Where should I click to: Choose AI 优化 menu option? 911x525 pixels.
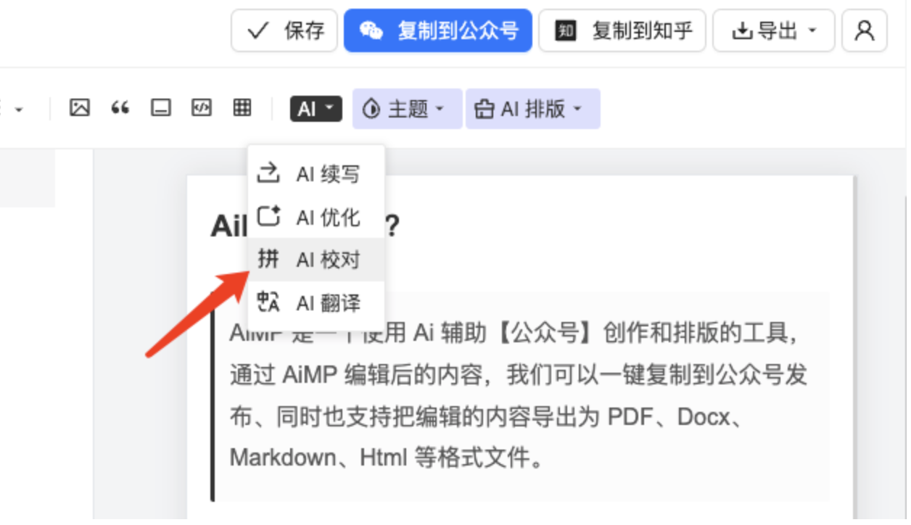pos(316,217)
